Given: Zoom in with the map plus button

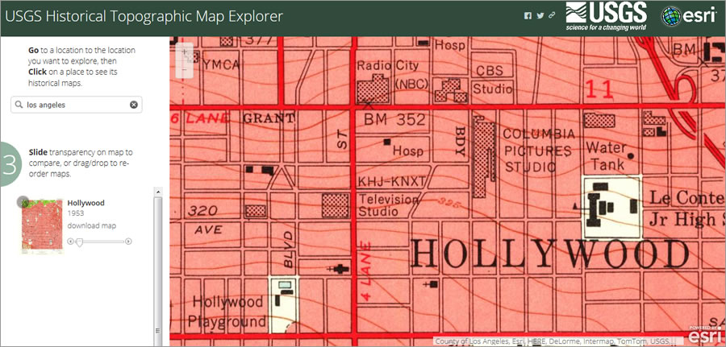Looking at the screenshot, I should click(184, 52).
